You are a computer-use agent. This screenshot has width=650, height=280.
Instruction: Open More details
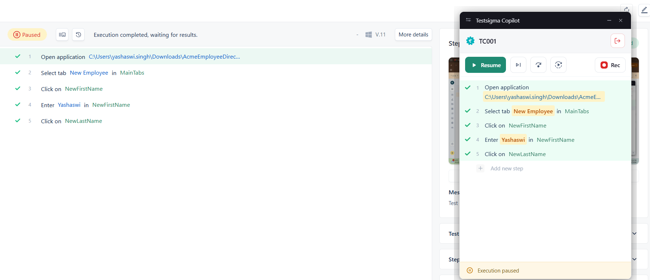click(x=414, y=35)
